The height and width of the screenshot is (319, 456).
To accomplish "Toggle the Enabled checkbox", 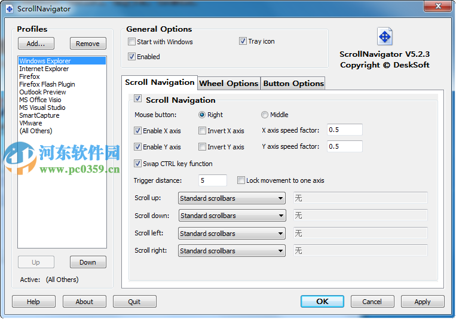I will tap(131, 56).
